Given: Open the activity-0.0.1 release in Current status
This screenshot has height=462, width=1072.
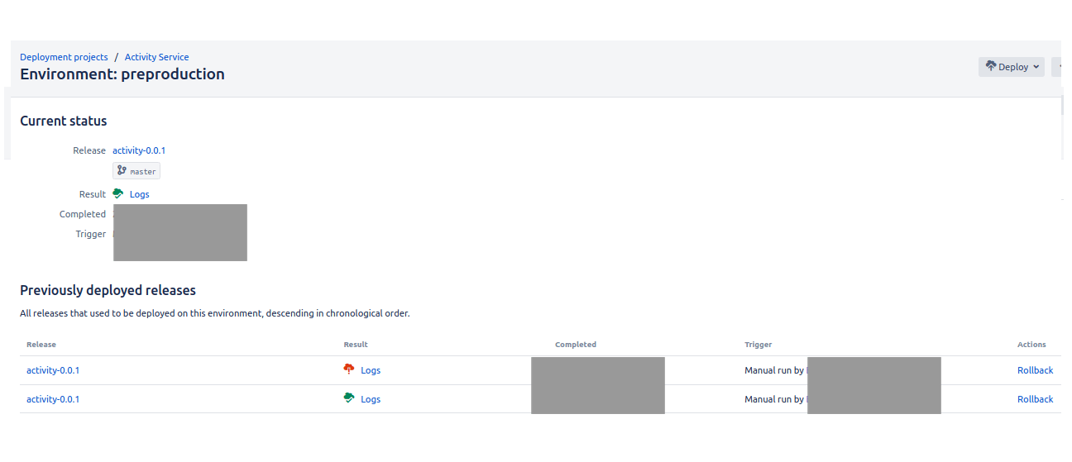Looking at the screenshot, I should click(139, 150).
